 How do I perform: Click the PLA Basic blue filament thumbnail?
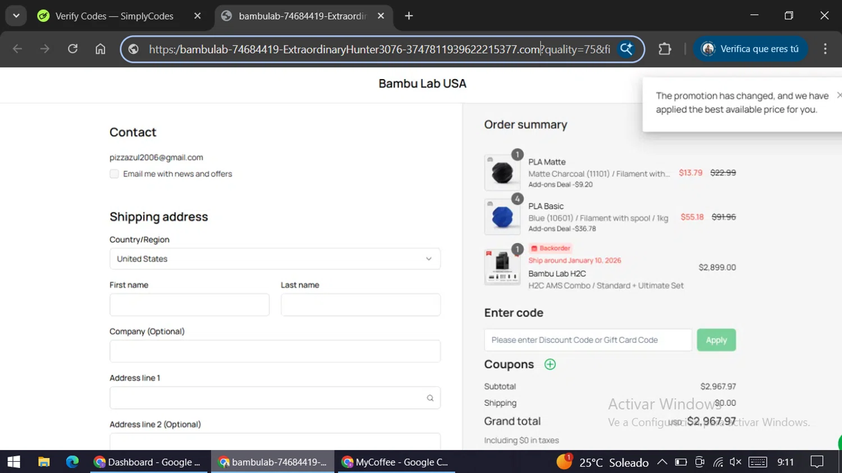click(x=502, y=217)
